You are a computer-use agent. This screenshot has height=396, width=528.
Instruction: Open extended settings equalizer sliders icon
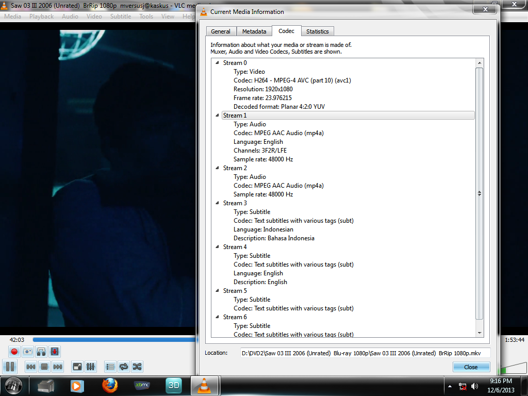coord(91,367)
